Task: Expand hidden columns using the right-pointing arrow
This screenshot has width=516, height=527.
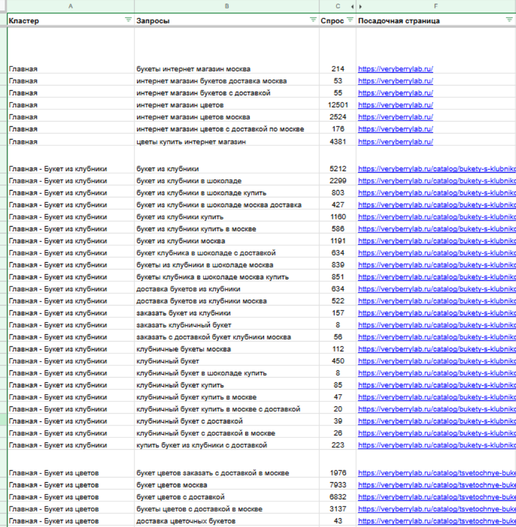Action: [361, 6]
